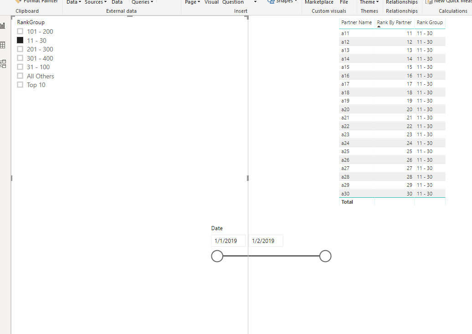The height and width of the screenshot is (334, 472).
Task: Switch to Data view in sidebar
Action: tap(3, 45)
